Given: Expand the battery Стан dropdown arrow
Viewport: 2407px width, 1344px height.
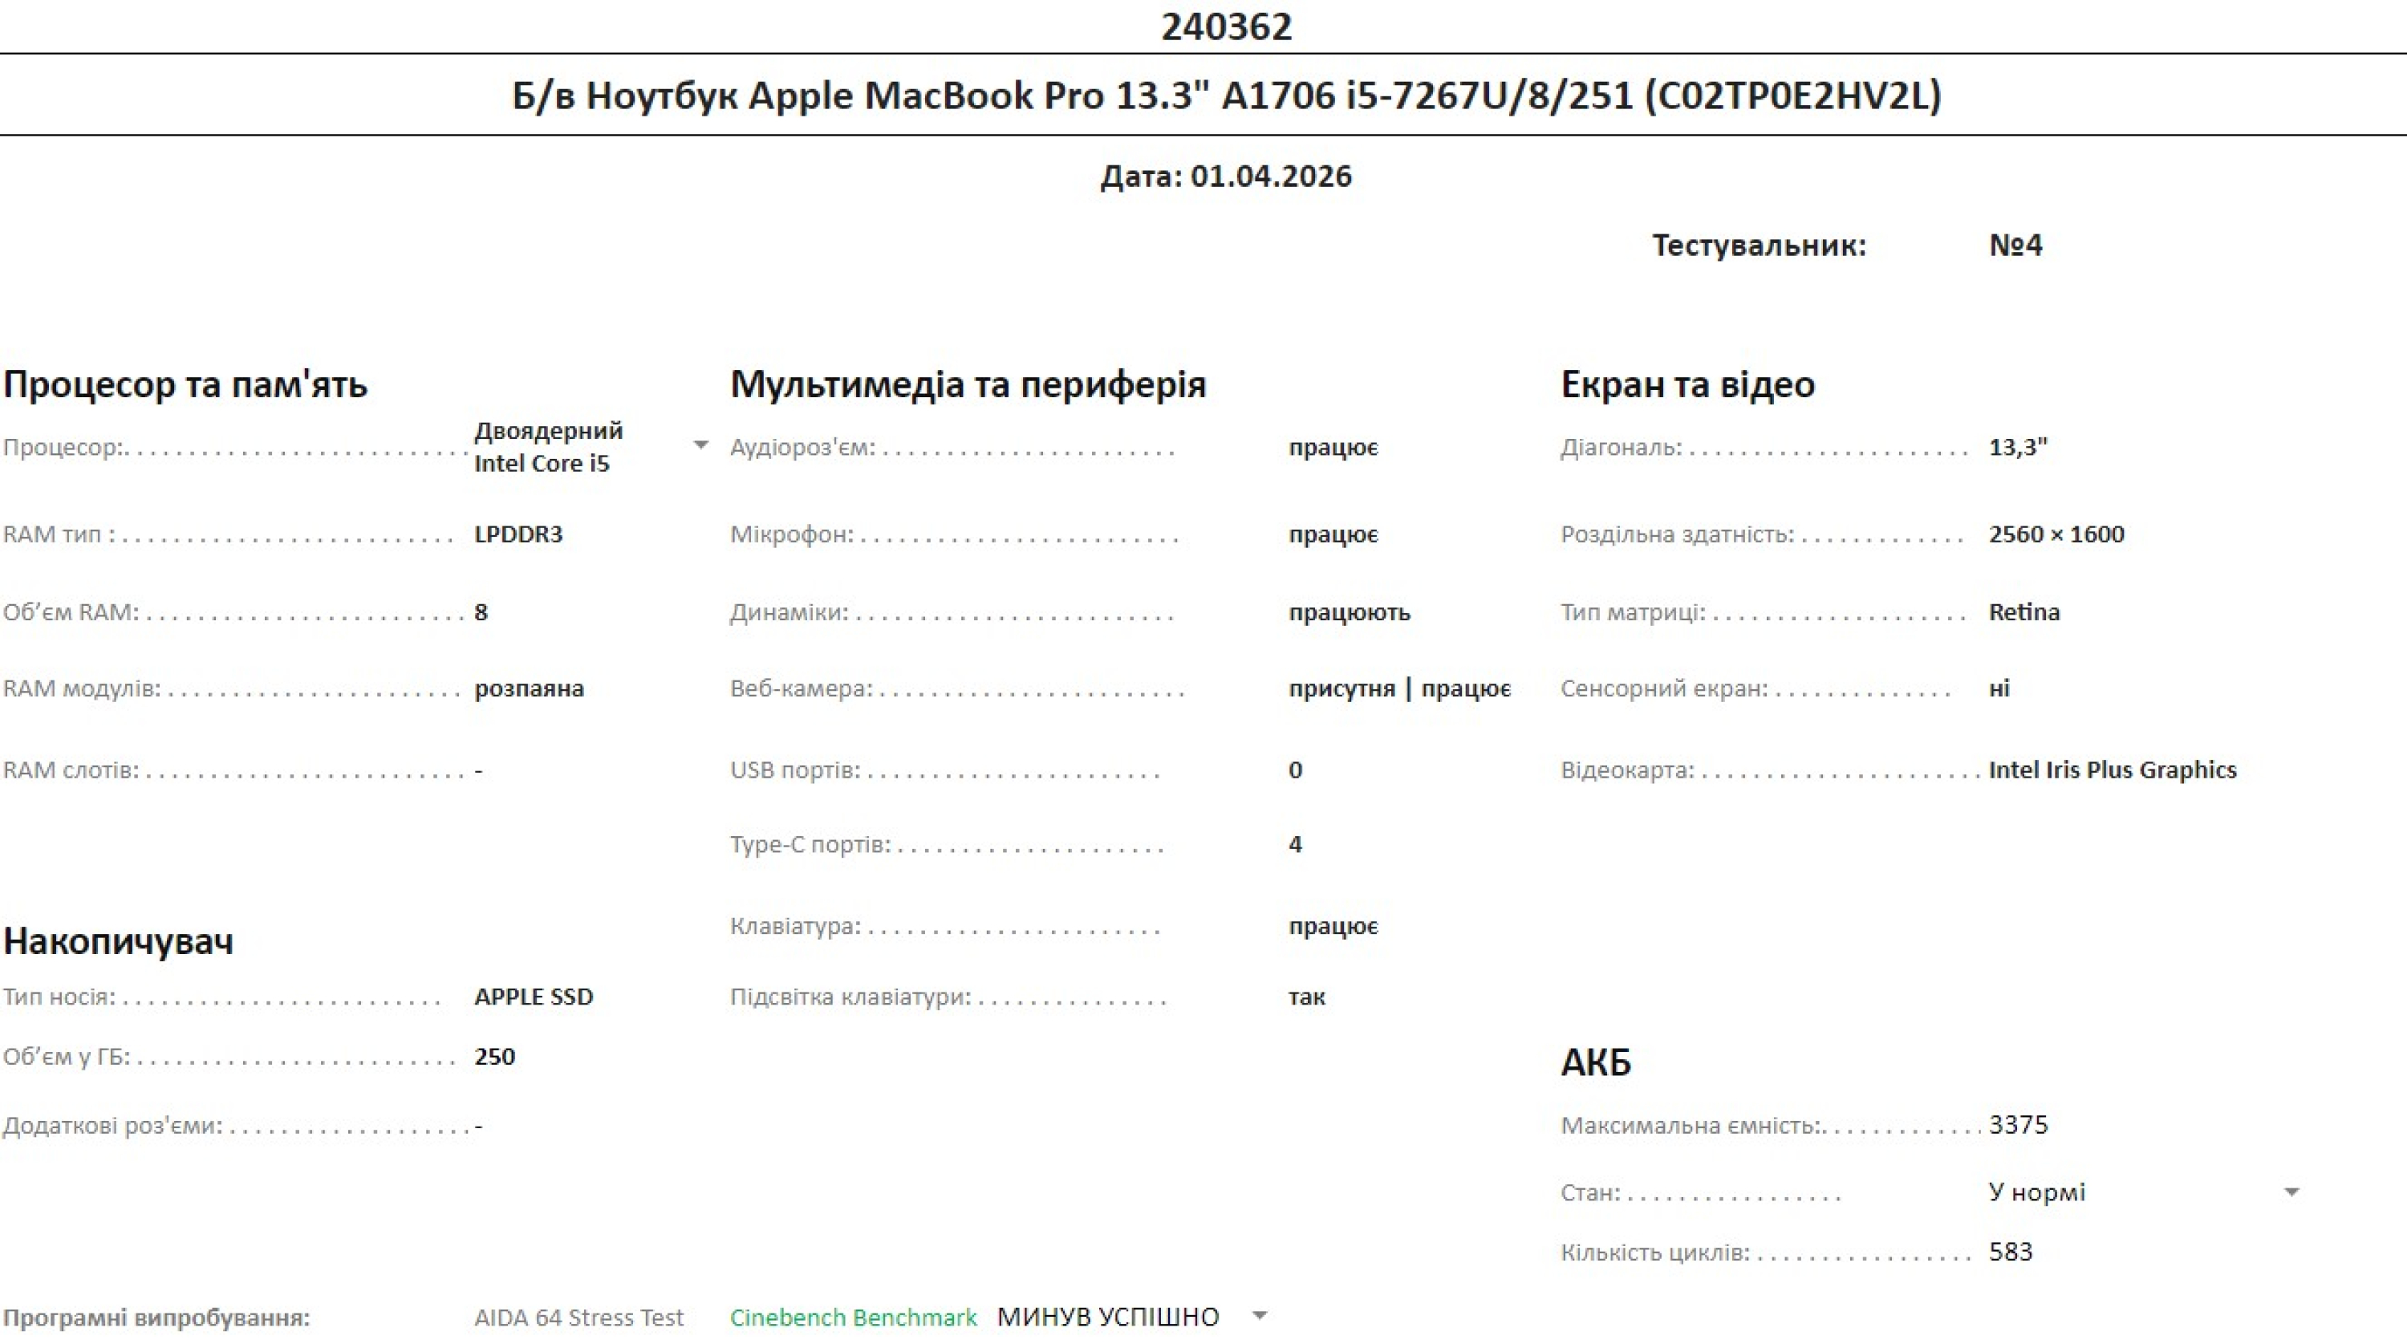Looking at the screenshot, I should (x=2291, y=1192).
